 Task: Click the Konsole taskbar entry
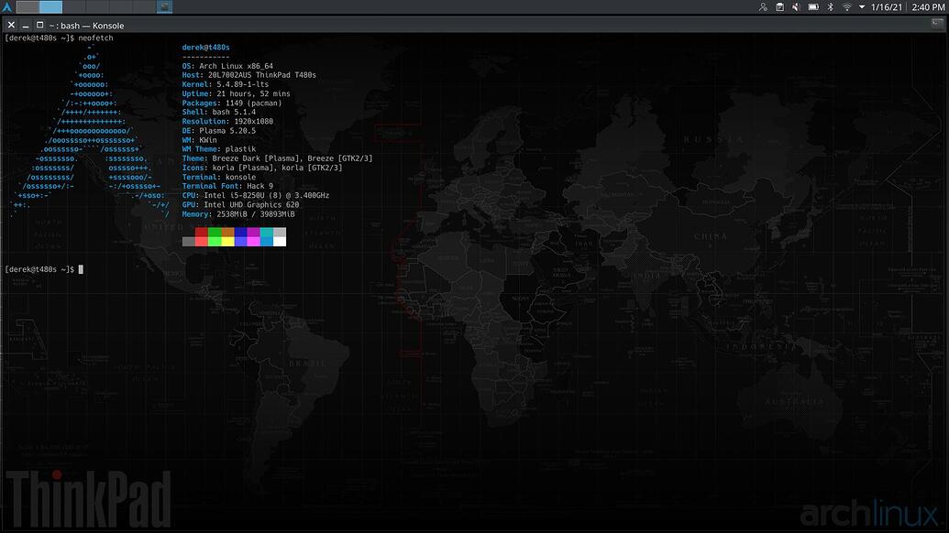(164, 6)
